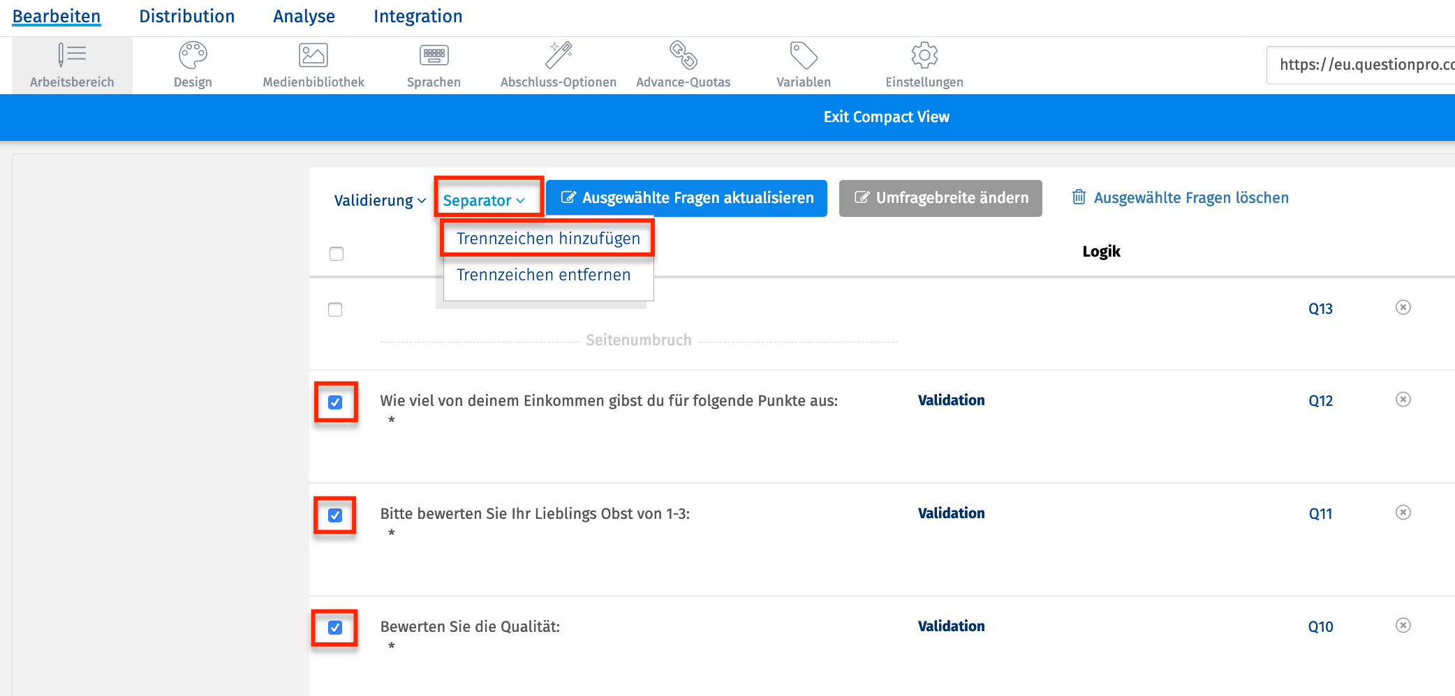Viewport: 1455px width, 696px height.
Task: Open Validation link for Q11
Action: (951, 513)
